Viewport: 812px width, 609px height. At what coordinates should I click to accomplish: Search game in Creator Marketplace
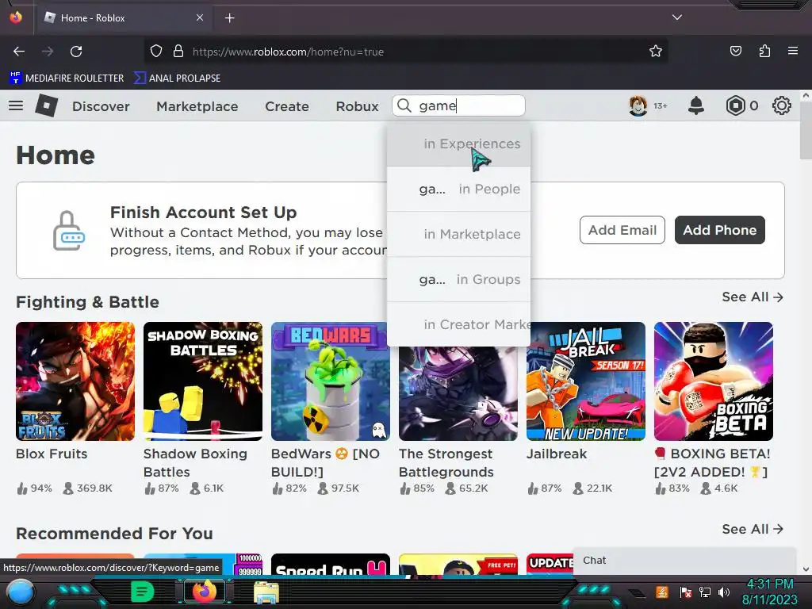459,324
